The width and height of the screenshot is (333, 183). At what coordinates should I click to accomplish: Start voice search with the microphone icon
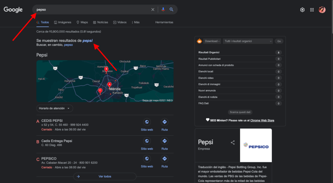coord(163,10)
